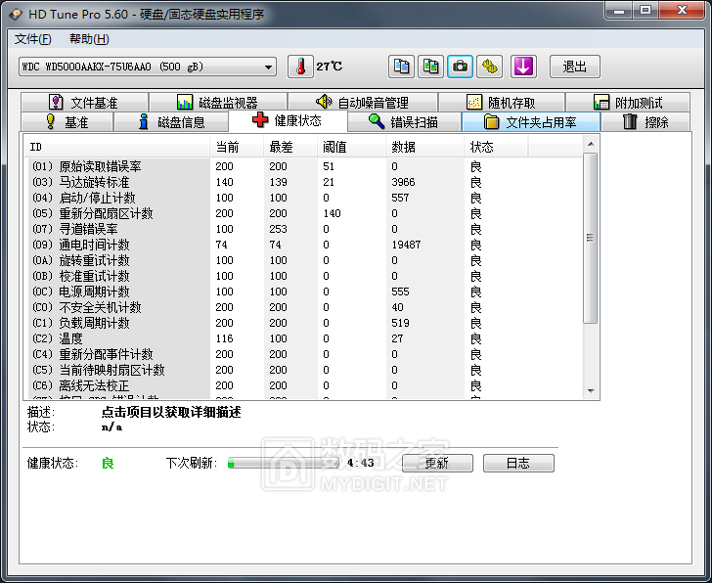Click the camera save screenshot icon
Viewport: 712px width, 583px height.
point(460,67)
